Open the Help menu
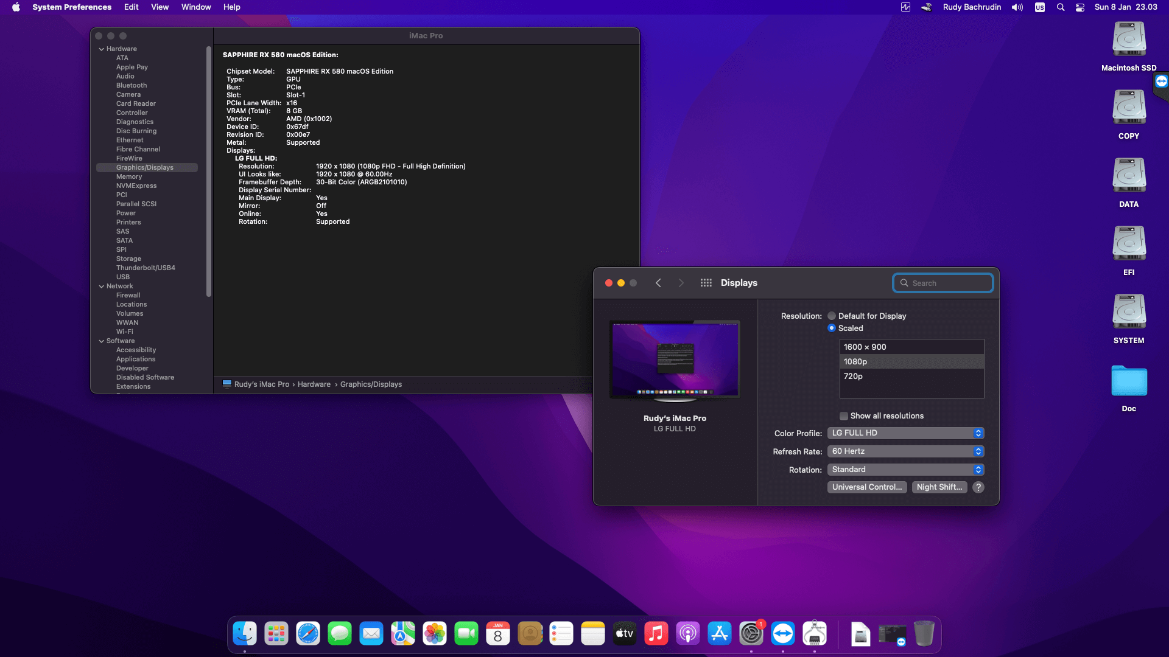This screenshot has width=1169, height=657. [232, 7]
